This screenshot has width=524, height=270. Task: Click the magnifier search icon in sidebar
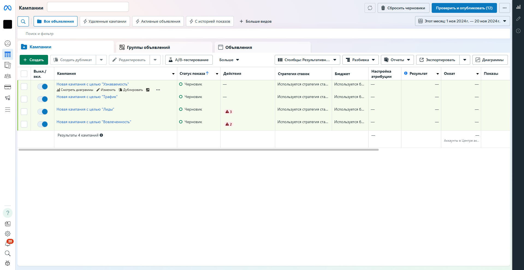pyautogui.click(x=8, y=253)
